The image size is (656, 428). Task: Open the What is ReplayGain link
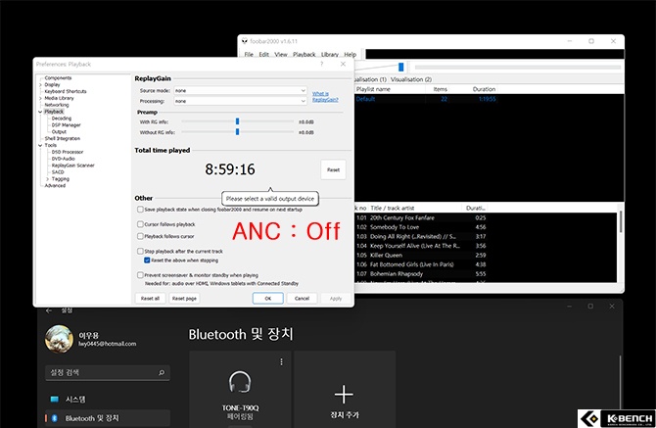point(325,97)
